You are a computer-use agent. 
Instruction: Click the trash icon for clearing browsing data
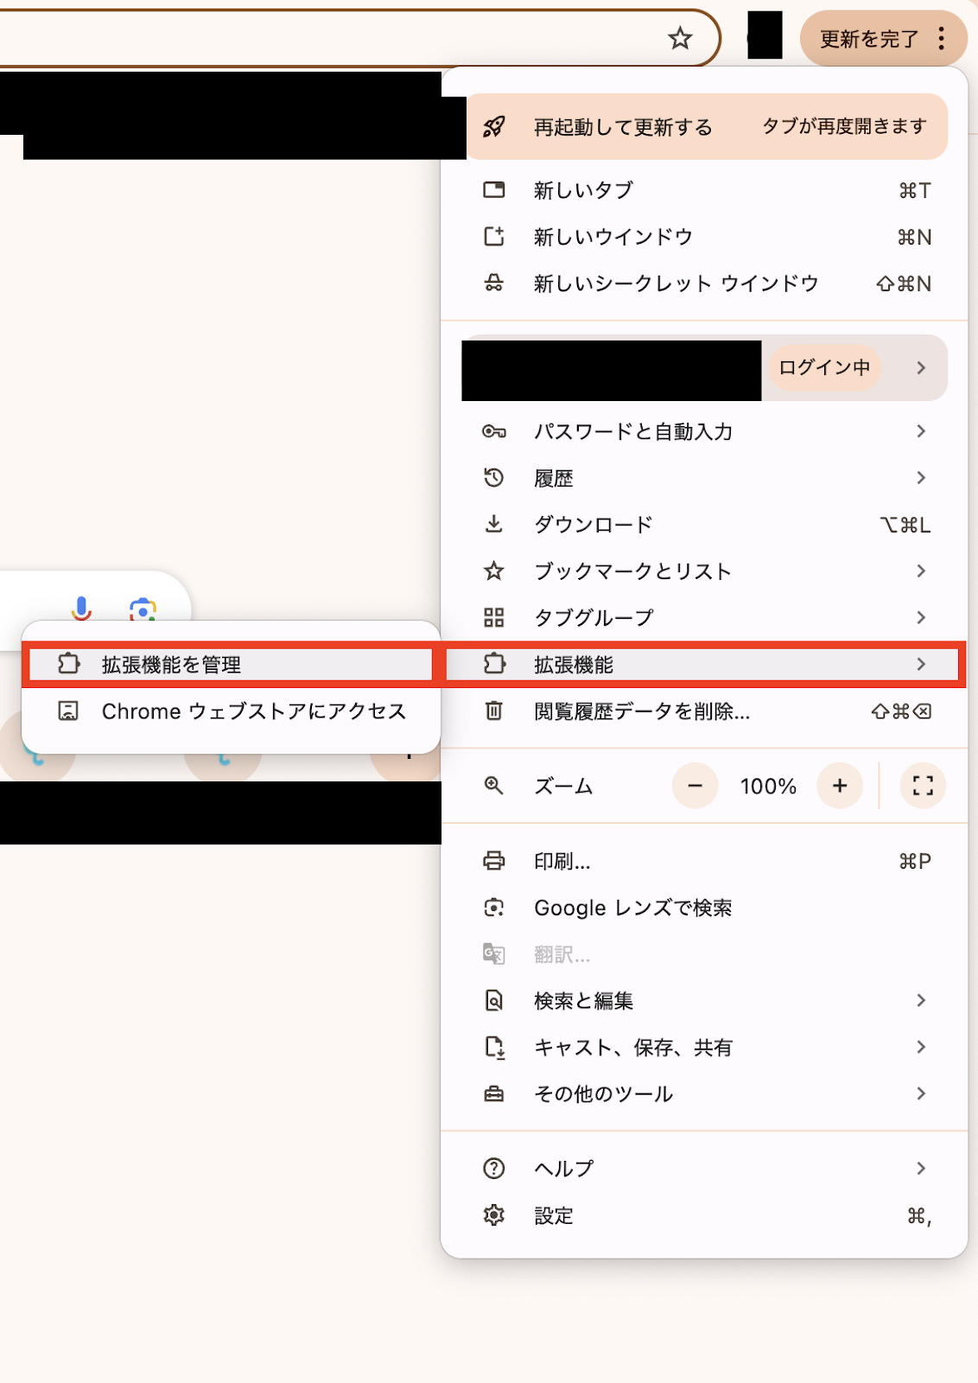click(x=493, y=711)
